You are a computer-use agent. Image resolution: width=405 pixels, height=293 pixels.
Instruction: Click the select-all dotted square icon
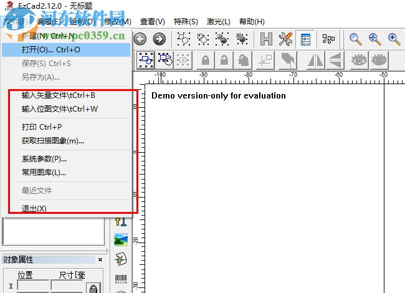click(184, 39)
